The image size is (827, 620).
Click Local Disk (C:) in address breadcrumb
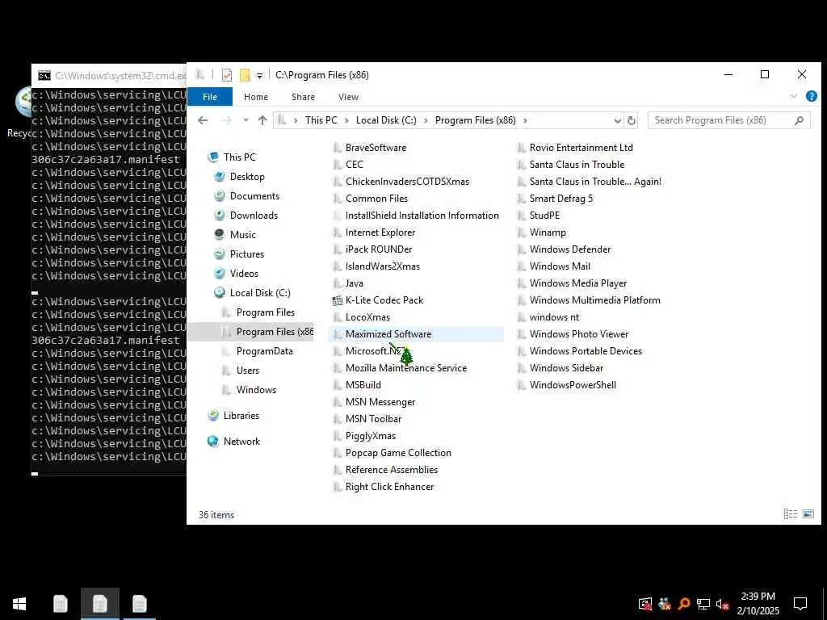point(386,120)
